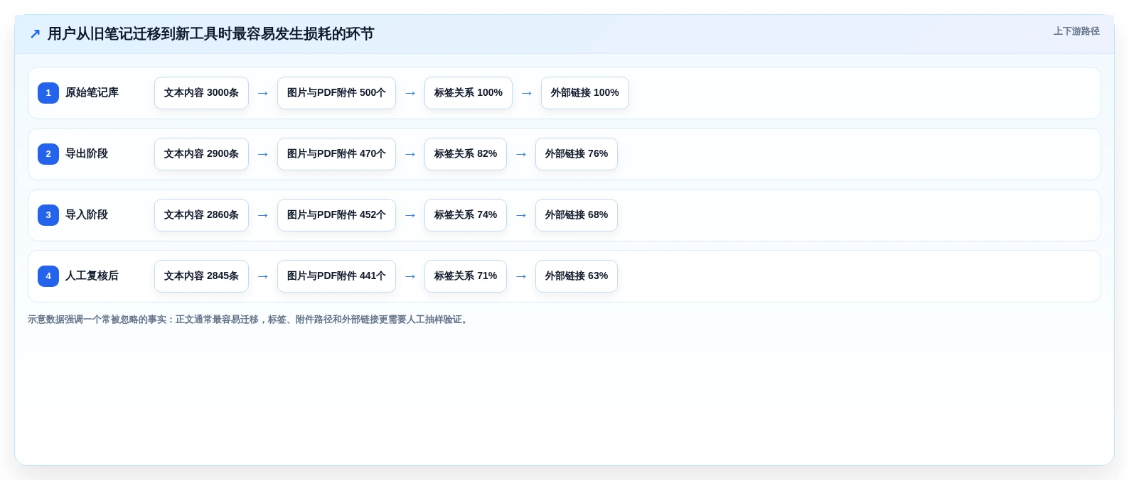Click the 人工复核后 row label
The height and width of the screenshot is (480, 1129).
tap(92, 276)
